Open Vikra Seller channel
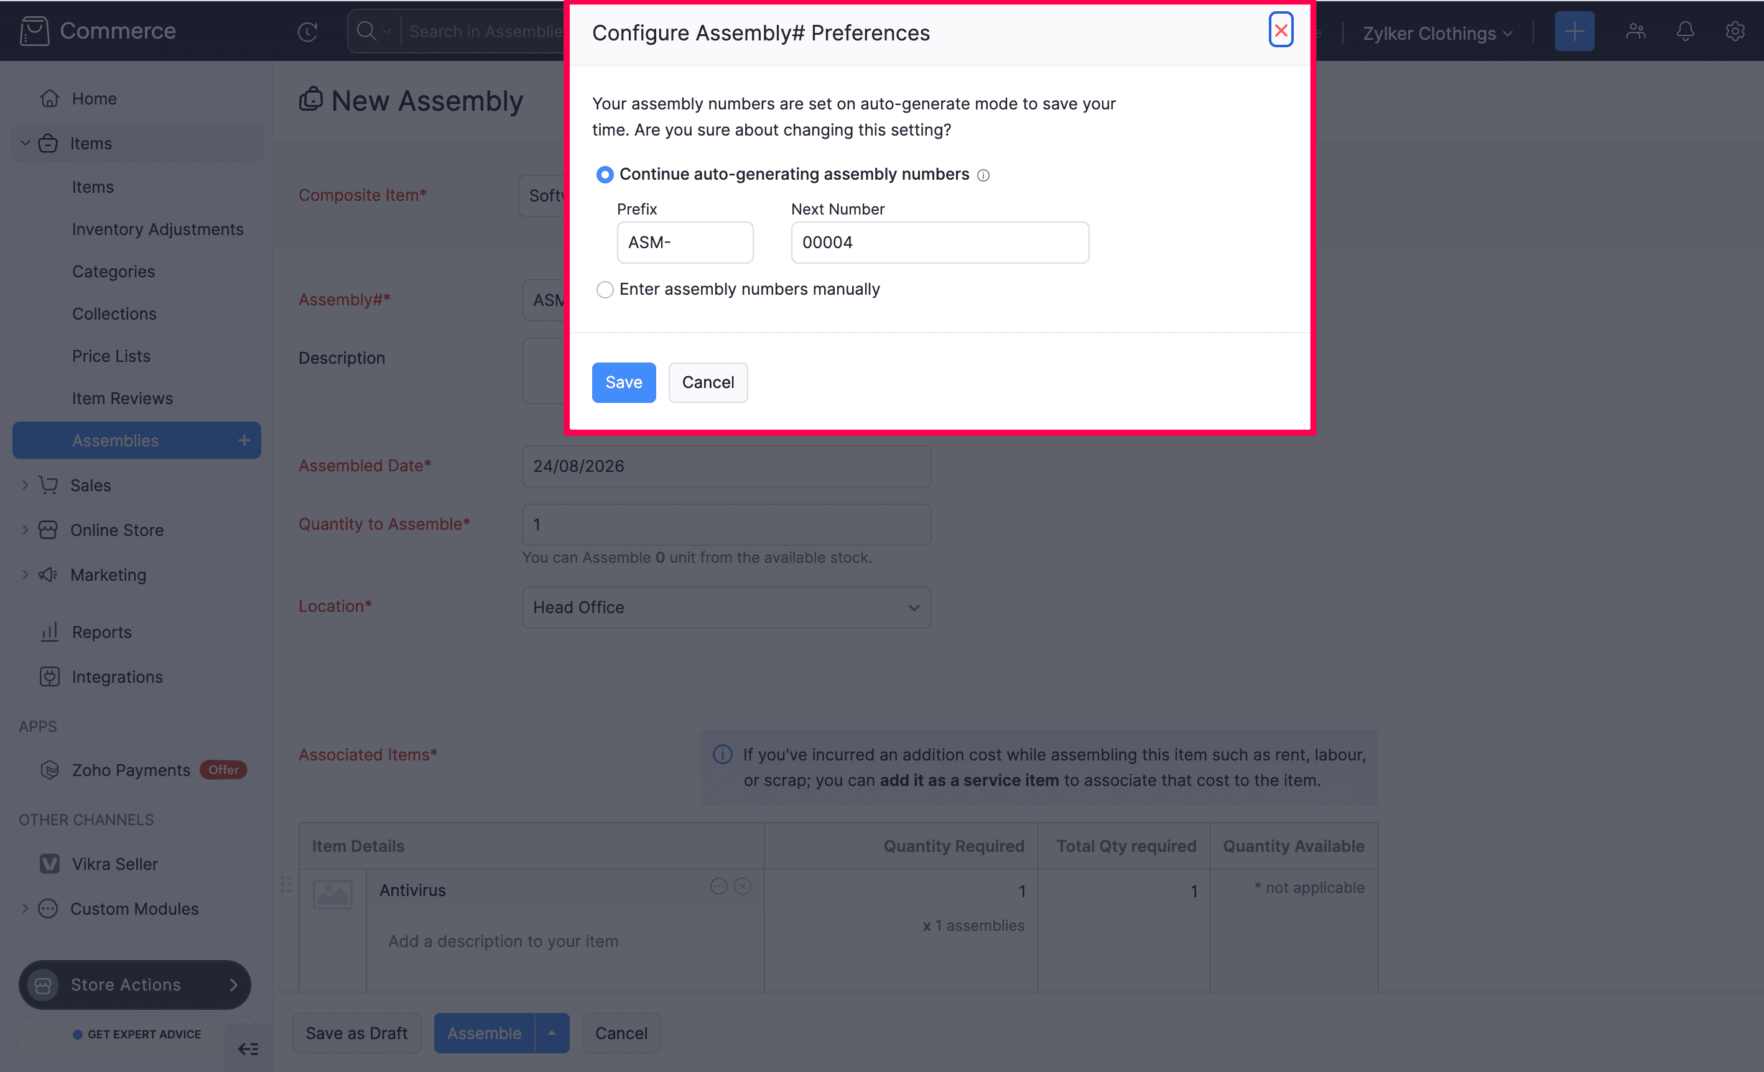1764x1072 pixels. click(114, 864)
